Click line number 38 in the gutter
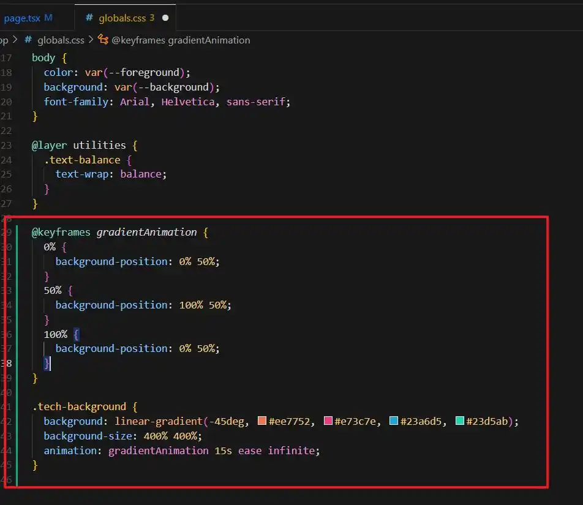The height and width of the screenshot is (505, 583). (6, 363)
